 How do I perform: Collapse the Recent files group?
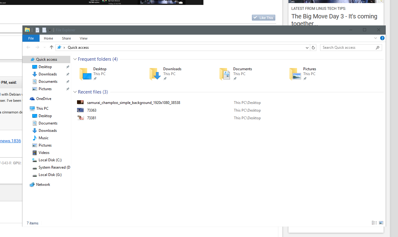[x=75, y=92]
